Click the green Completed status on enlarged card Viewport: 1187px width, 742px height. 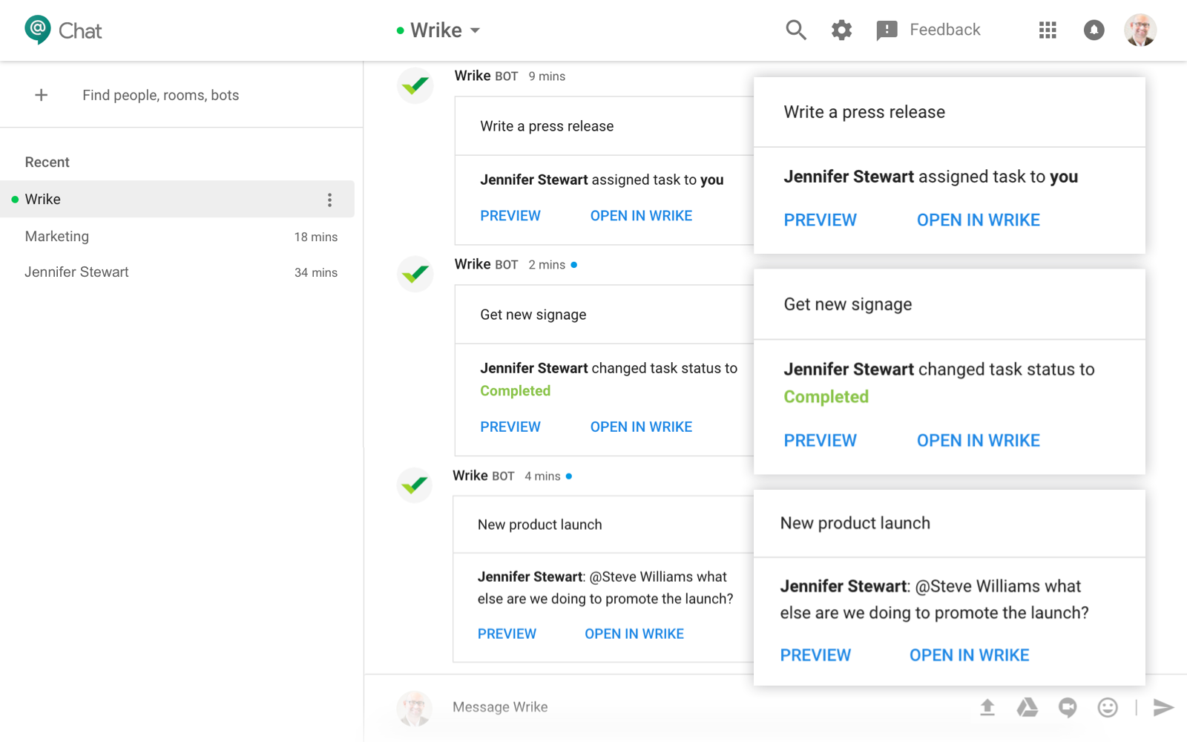pyautogui.click(x=826, y=397)
